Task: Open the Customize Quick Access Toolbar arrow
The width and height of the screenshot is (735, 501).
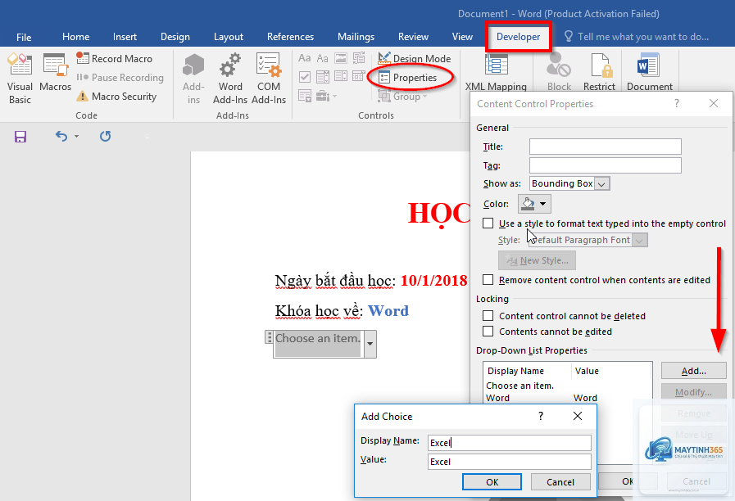Action: (147, 136)
